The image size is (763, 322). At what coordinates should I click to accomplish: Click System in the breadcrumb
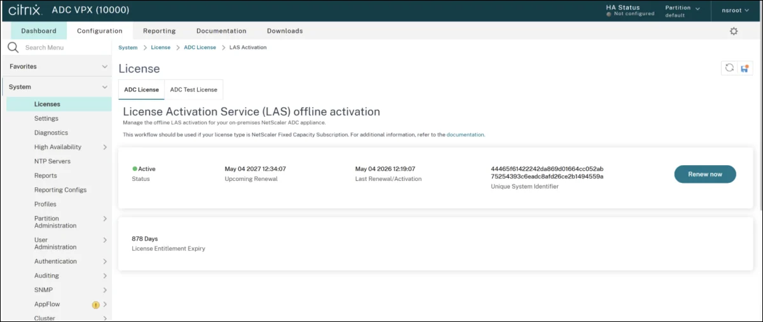coord(128,48)
